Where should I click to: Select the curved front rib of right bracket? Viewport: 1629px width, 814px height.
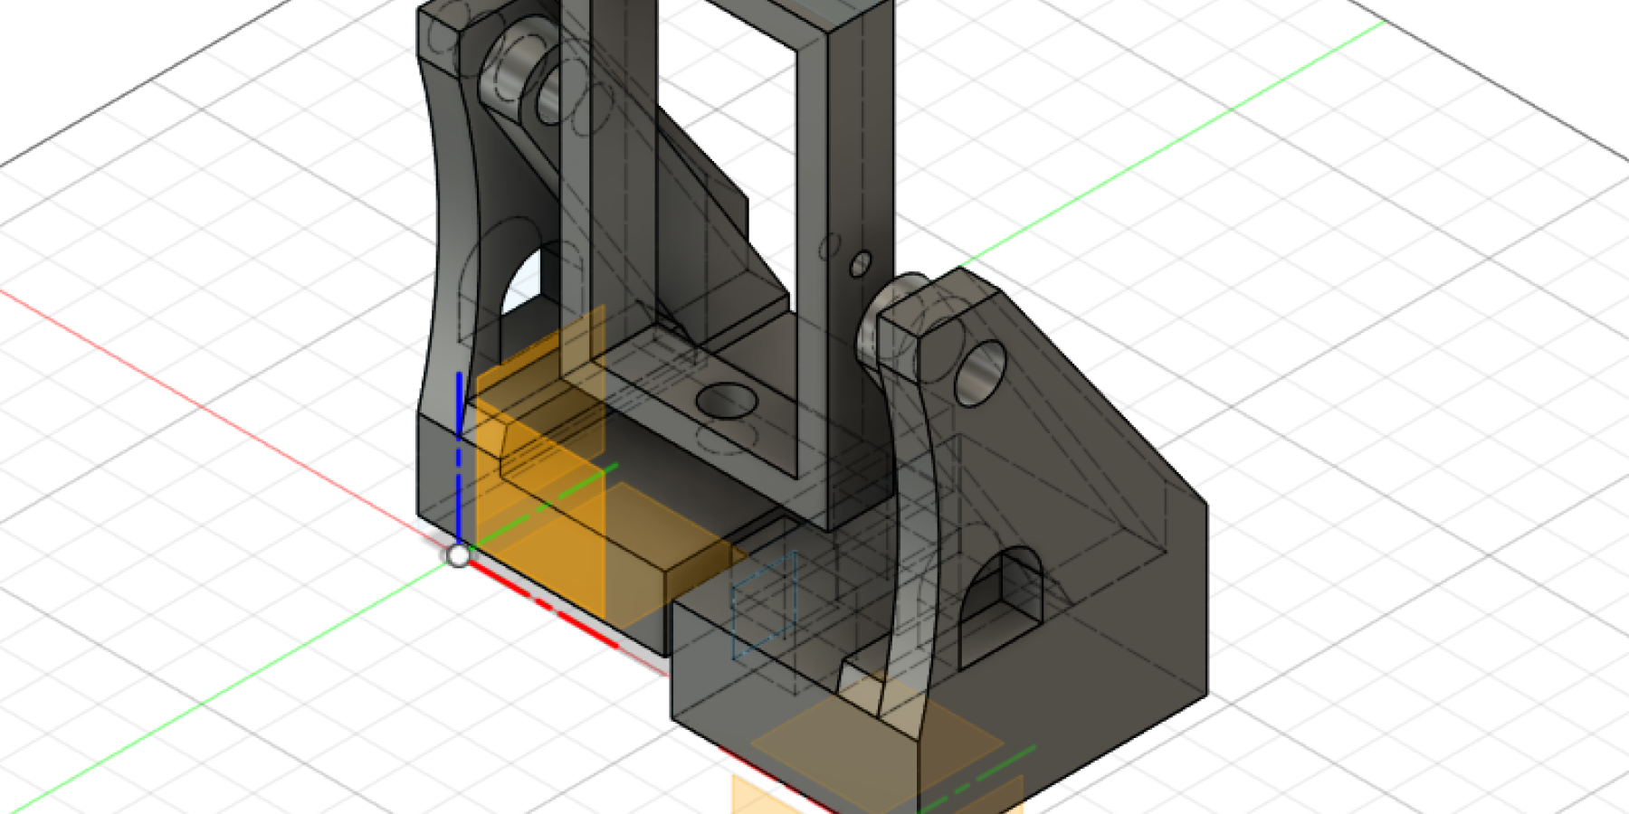pos(914,543)
